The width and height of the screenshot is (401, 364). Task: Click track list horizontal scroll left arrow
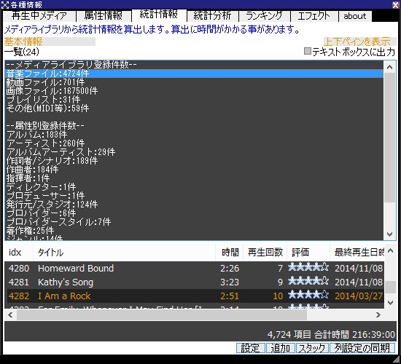[x=10, y=314]
